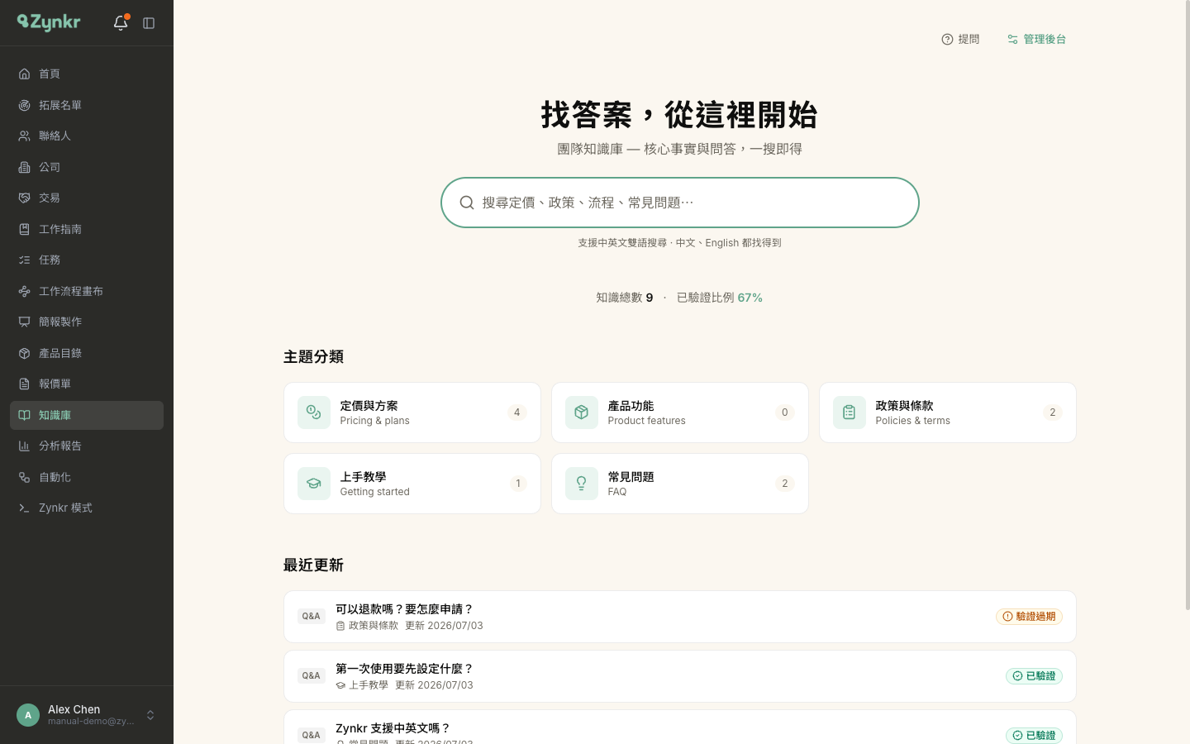Open article 可以退款嗎？要怎麼申請？

680,617
